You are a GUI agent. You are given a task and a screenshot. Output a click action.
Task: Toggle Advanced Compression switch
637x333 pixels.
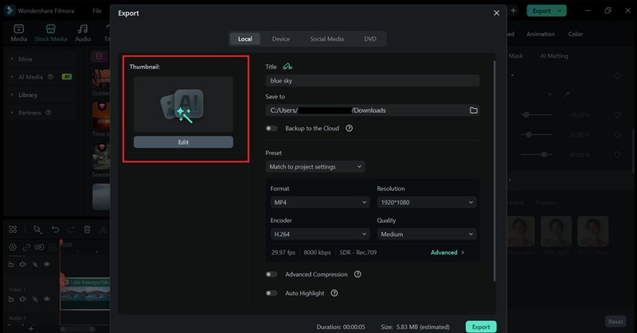pyautogui.click(x=272, y=274)
